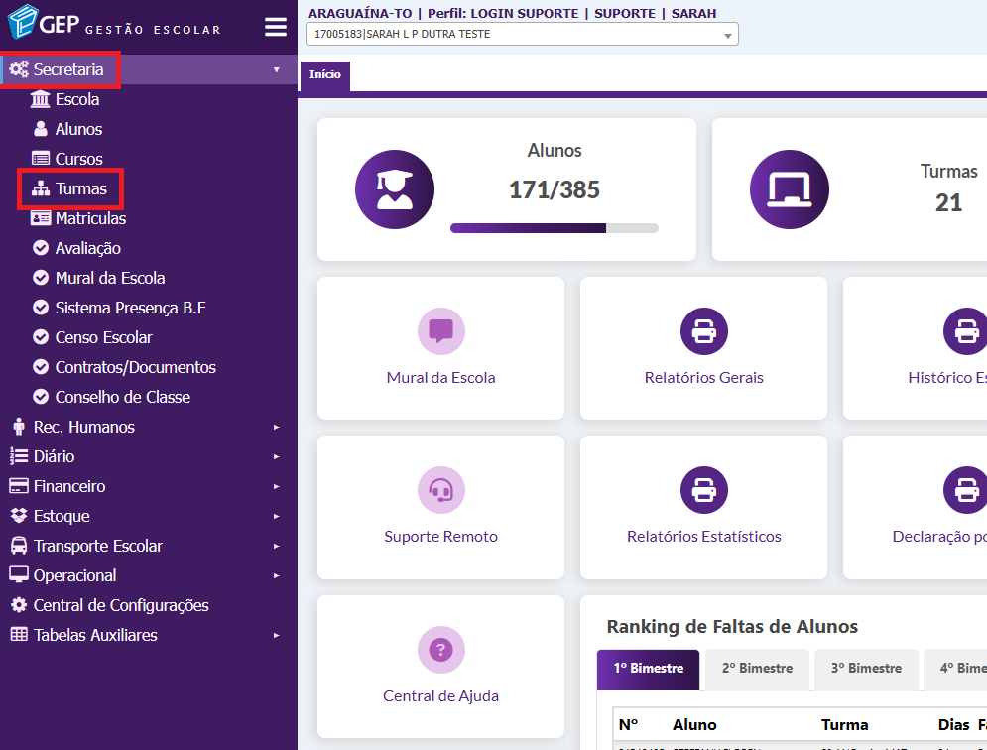987x750 pixels.
Task: Click the Suporte Remoto headset icon
Action: (x=440, y=490)
